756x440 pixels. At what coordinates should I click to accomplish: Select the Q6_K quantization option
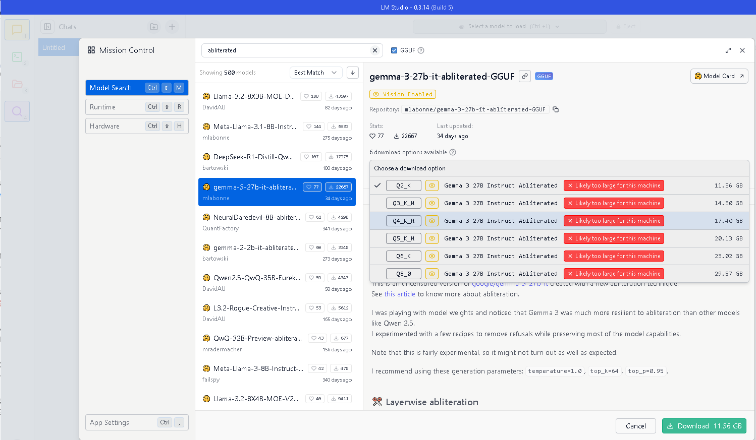(x=404, y=256)
